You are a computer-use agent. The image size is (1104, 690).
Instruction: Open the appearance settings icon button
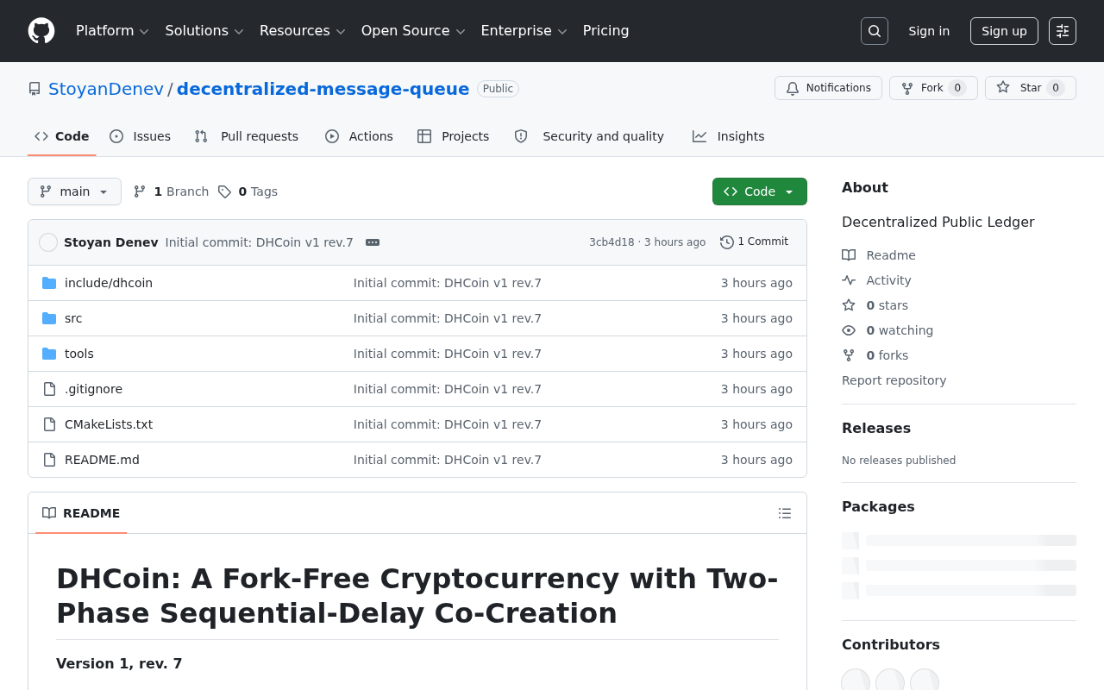tap(1063, 31)
